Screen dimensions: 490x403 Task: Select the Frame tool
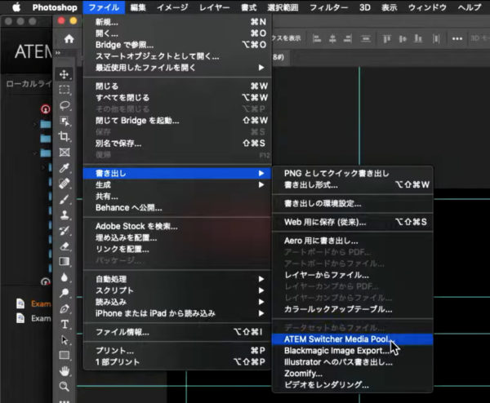pyautogui.click(x=65, y=153)
